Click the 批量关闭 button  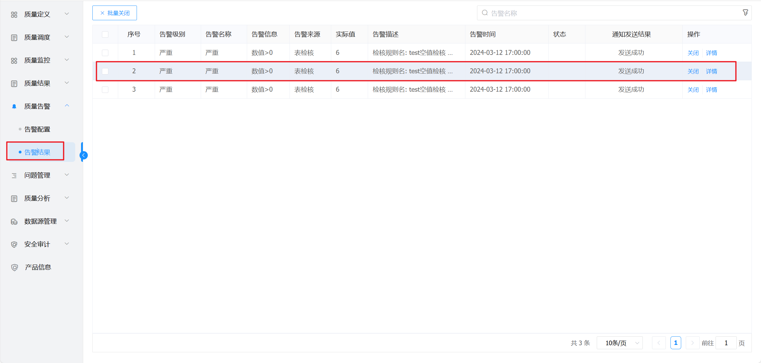pyautogui.click(x=115, y=13)
